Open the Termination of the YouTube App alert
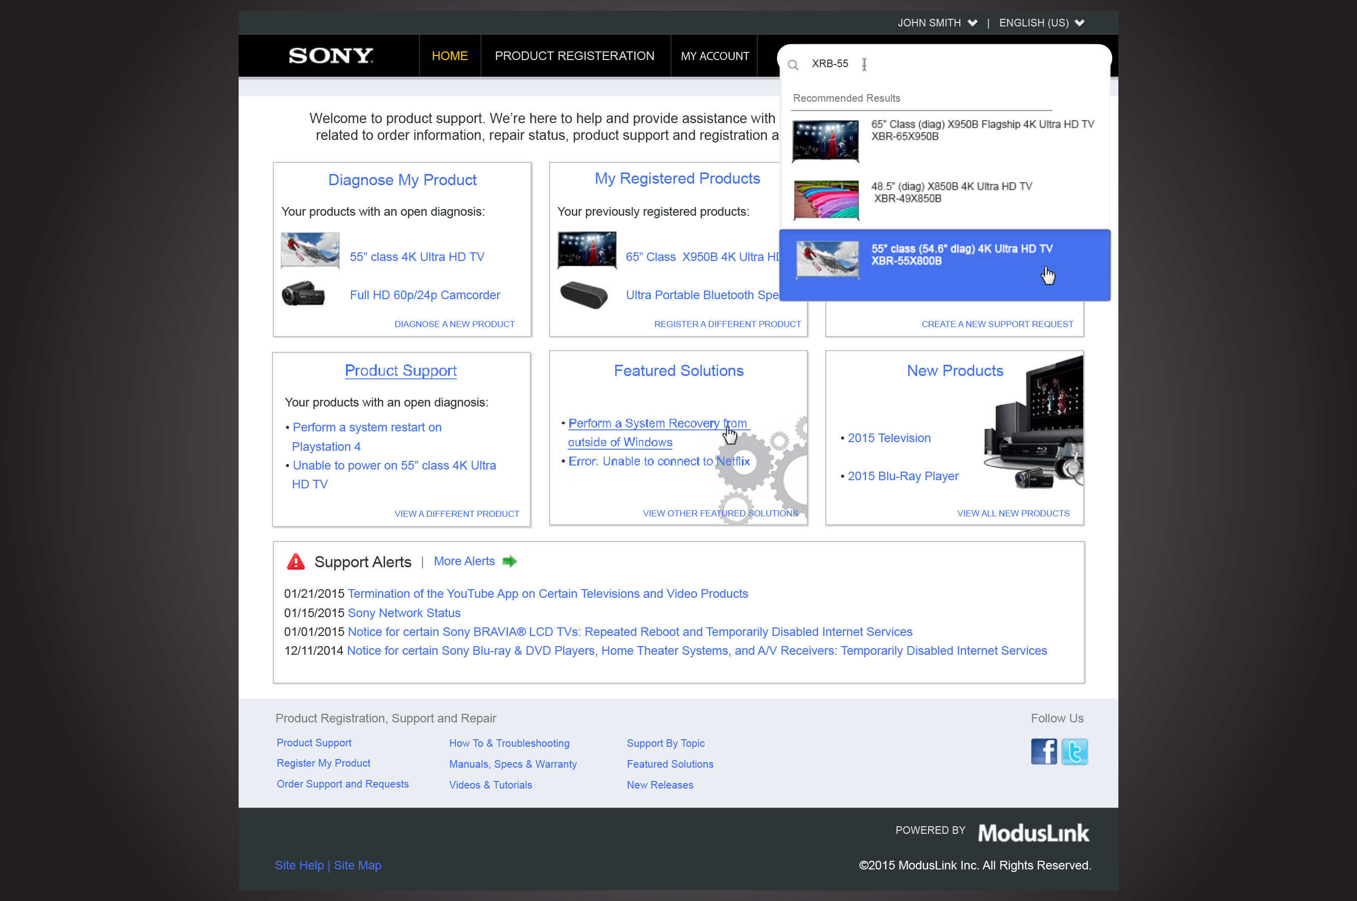The height and width of the screenshot is (901, 1357). (x=547, y=594)
